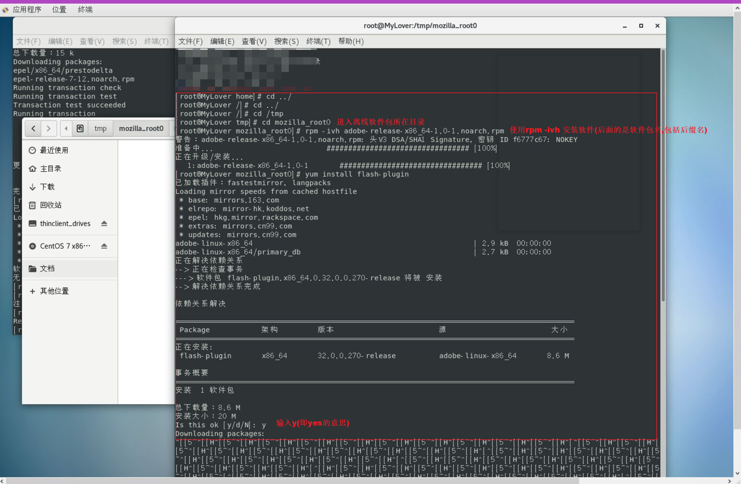Open the 终端 menu in top panel
Screen dimensions: 741x484
tap(85, 10)
